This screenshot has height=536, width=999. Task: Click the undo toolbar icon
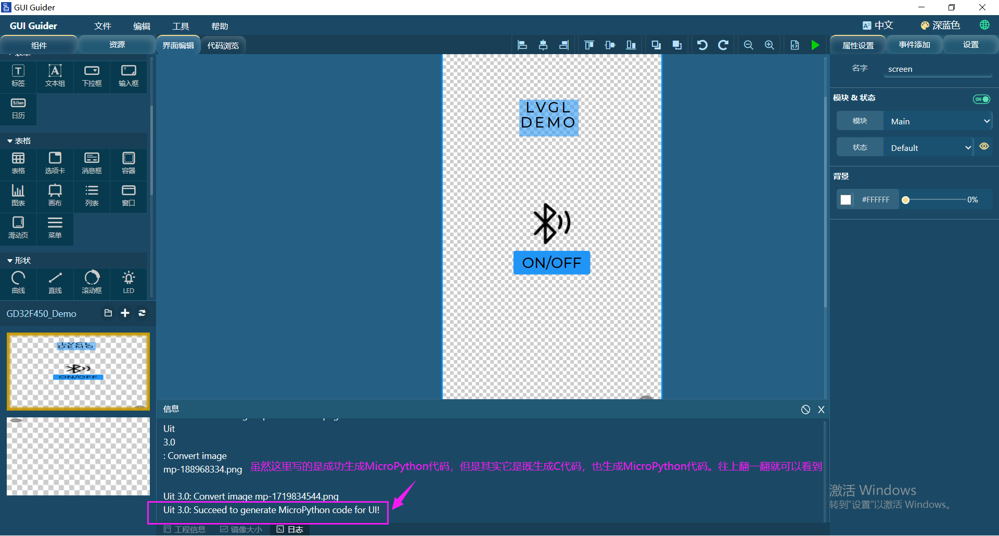[x=702, y=45]
